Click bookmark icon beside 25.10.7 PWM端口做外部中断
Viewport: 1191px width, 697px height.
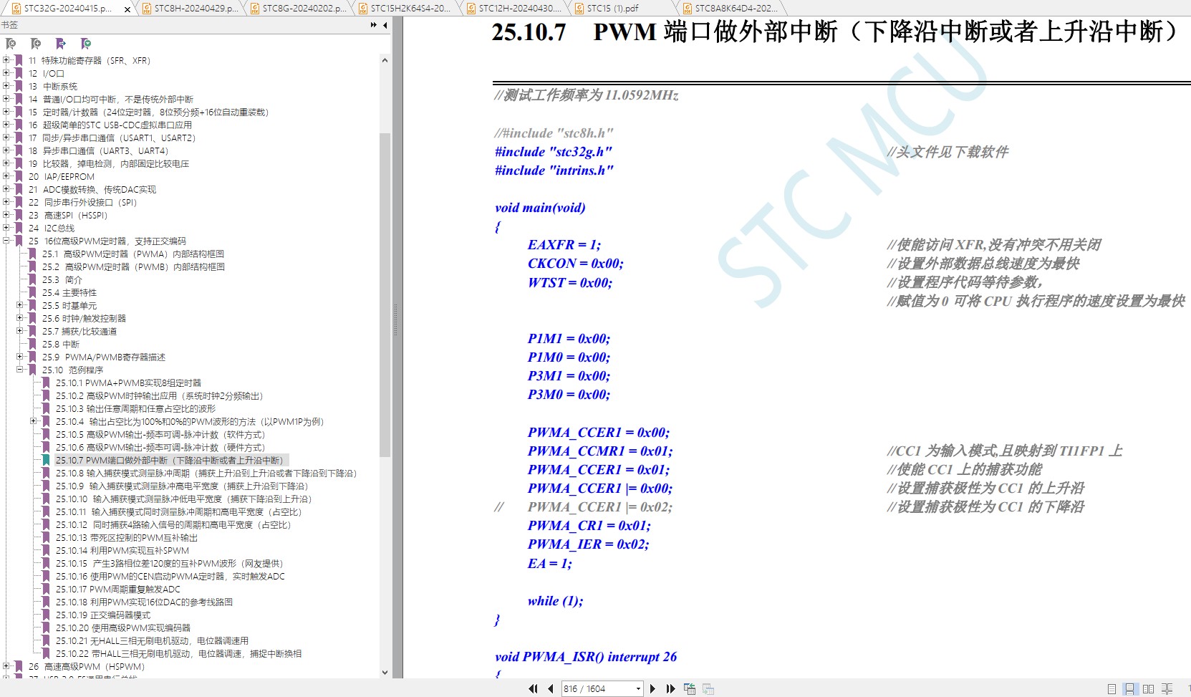(46, 460)
